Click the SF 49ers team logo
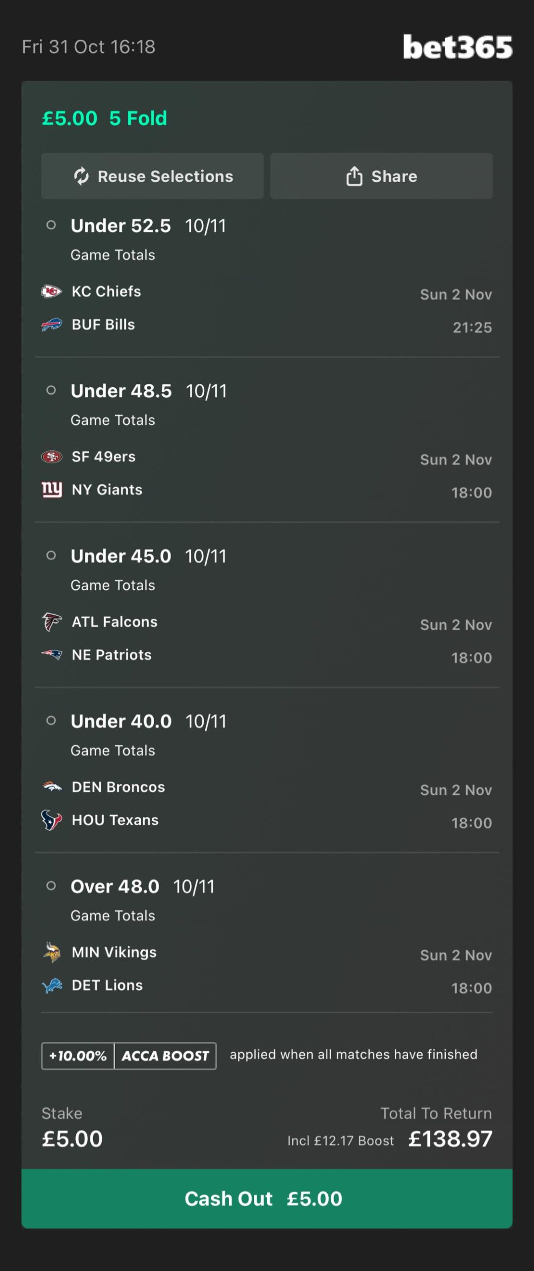The height and width of the screenshot is (1271, 534). [52, 457]
